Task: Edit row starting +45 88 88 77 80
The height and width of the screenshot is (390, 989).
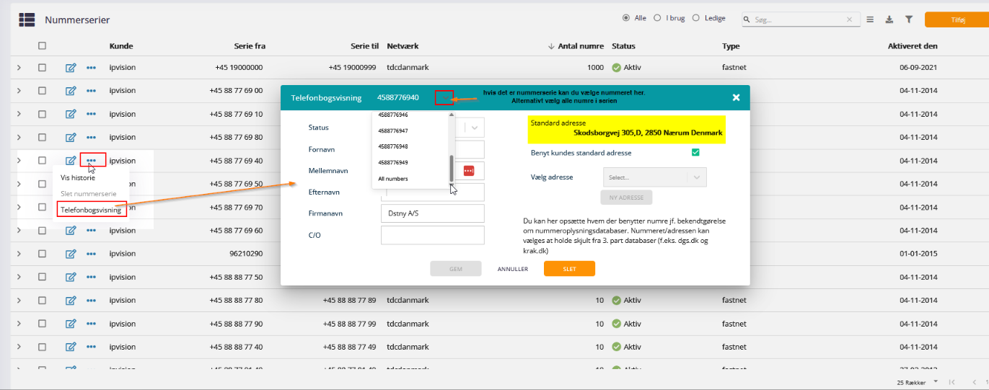Action: (71, 300)
